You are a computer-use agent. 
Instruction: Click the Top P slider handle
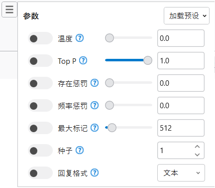(x=148, y=60)
